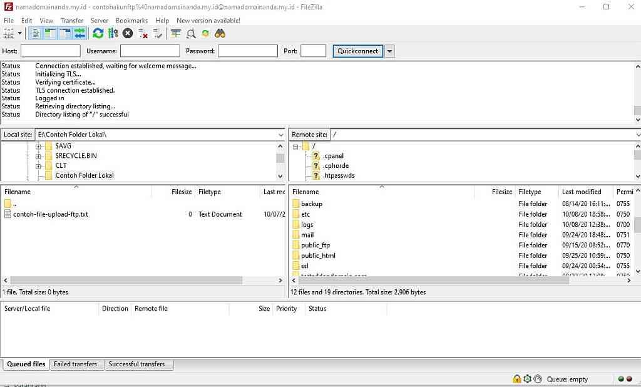Screen dimensions: 641x387
Task: Focus the Username input field
Action: [150, 51]
